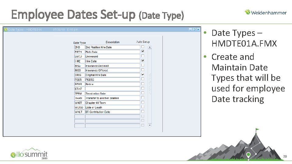Screen dimensions: 292x164
Task: Select the REHR date type field
Action: point(79,84)
